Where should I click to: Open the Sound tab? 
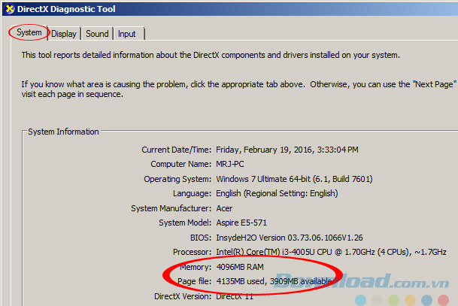(x=97, y=34)
